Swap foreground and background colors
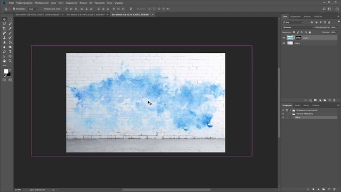Screen dimensions: 341x192 click(10, 70)
